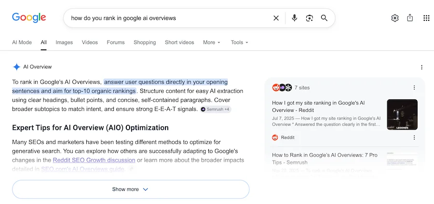Click the 7 sites label
Screen dimensions: 434x204
302,88
